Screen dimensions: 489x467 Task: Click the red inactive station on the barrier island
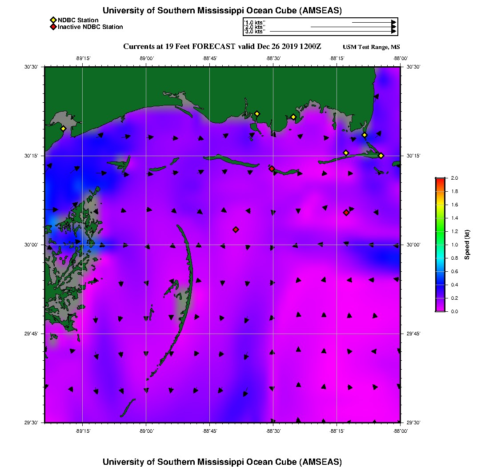272,169
